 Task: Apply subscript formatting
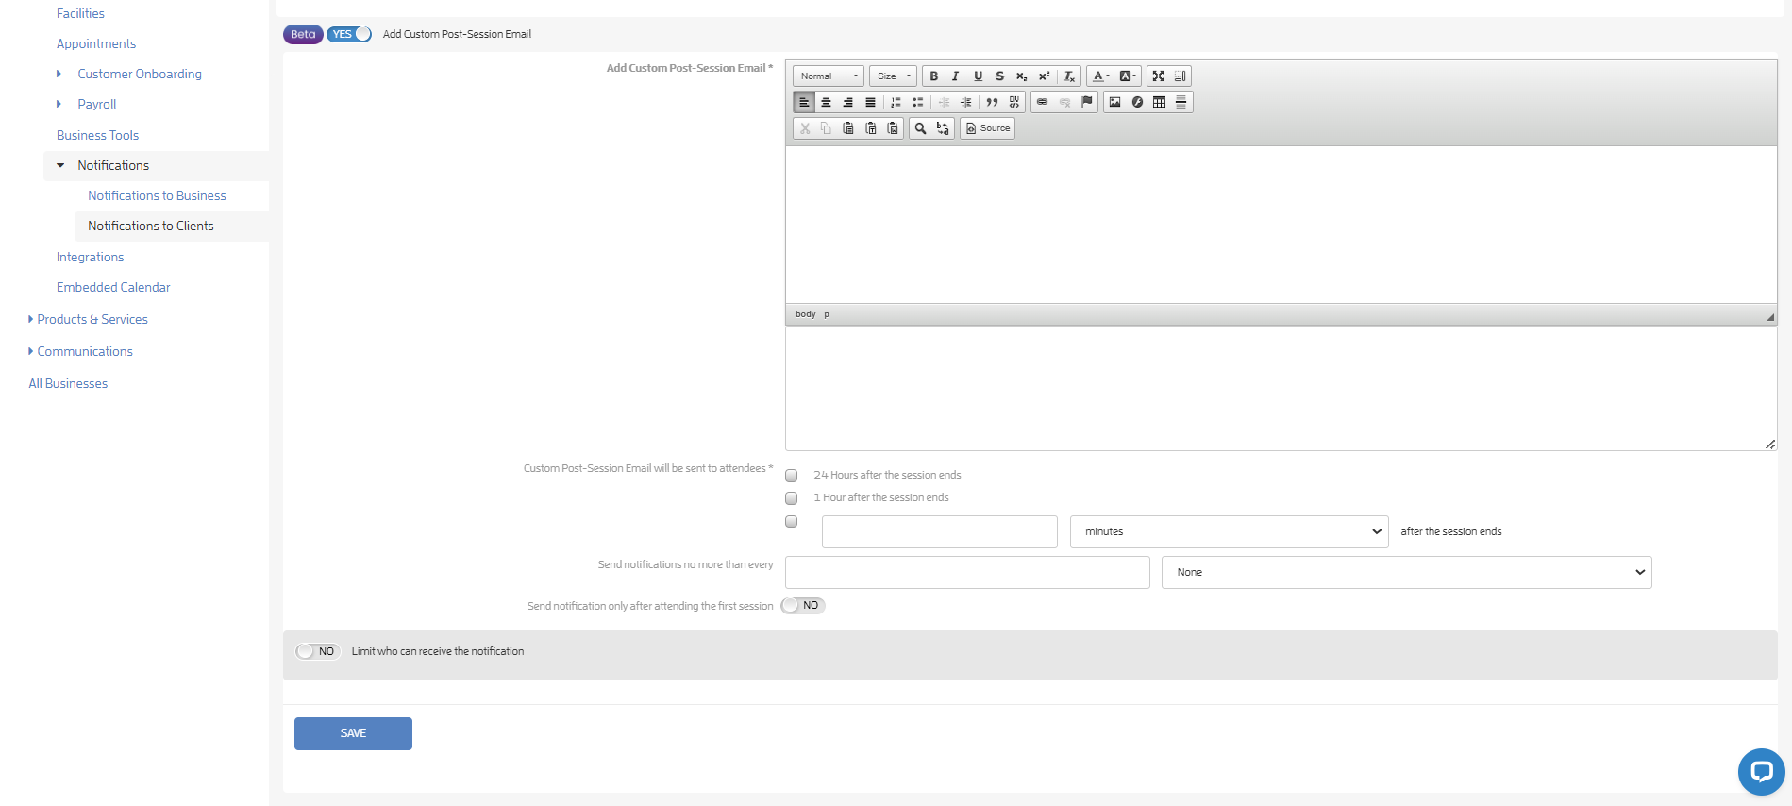click(1021, 76)
